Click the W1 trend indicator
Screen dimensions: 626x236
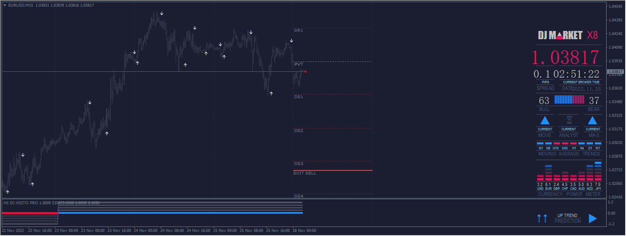pyautogui.click(x=598, y=143)
